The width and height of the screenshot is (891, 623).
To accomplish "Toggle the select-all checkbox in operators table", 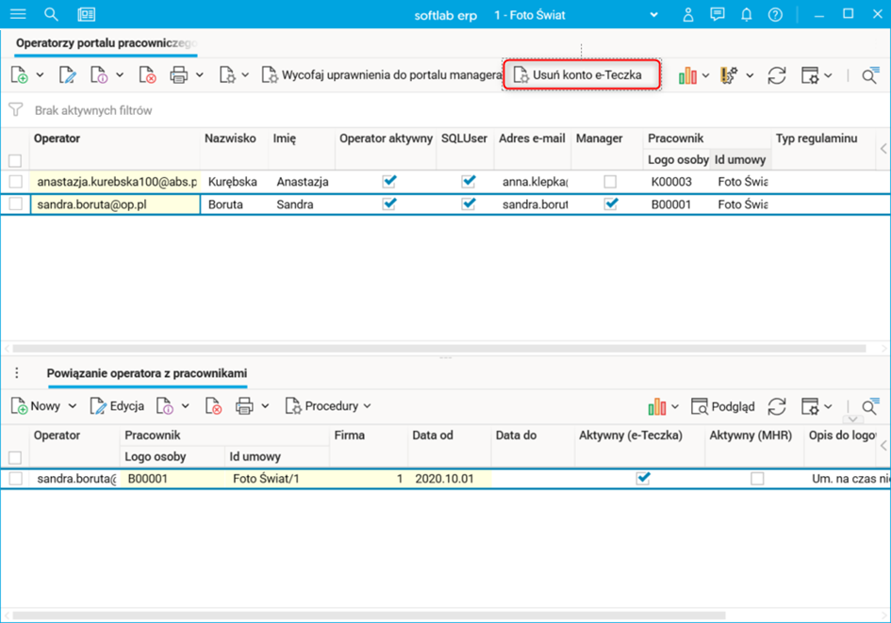I will [x=15, y=161].
